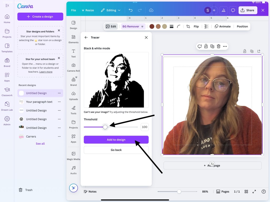Image resolution: width=270 pixels, height=202 pixels.
Task: Open the Camera Roll panel
Action: click(x=73, y=67)
